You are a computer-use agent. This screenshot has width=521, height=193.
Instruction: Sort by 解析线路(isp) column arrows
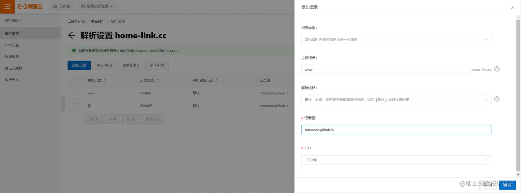(x=217, y=80)
